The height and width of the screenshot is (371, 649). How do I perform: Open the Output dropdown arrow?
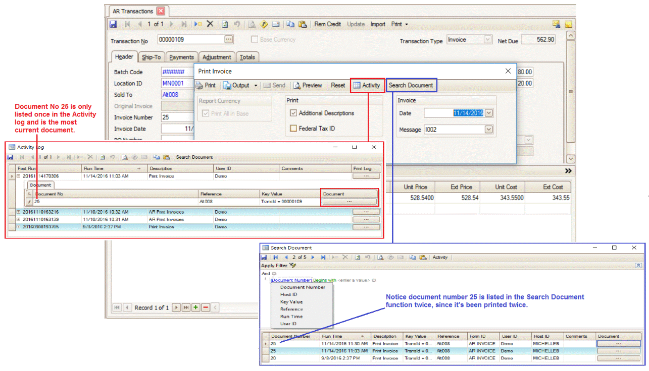256,86
